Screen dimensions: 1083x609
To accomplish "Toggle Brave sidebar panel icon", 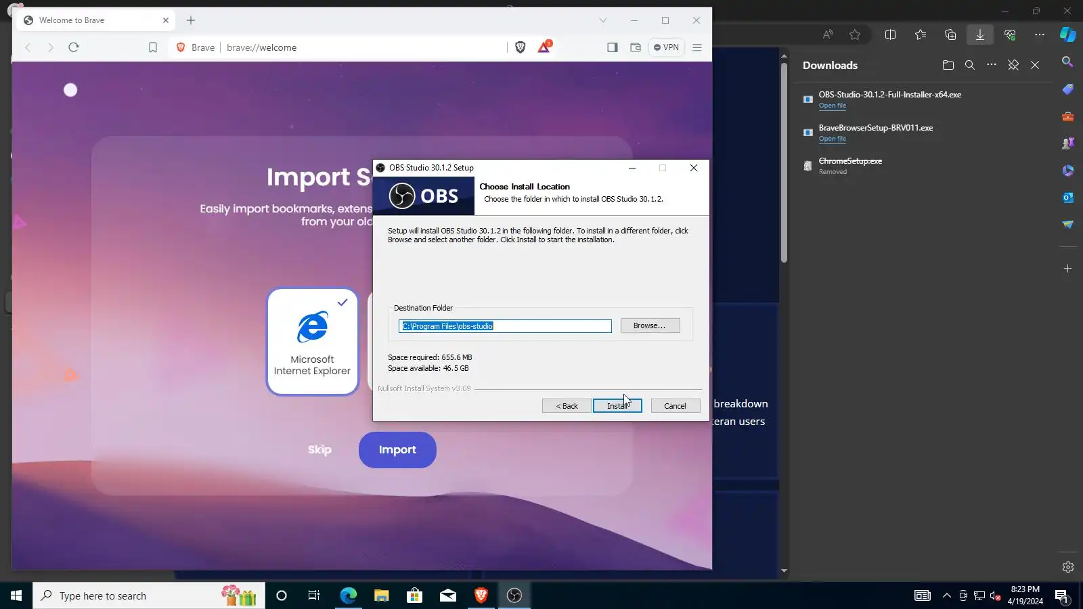I will [x=613, y=47].
